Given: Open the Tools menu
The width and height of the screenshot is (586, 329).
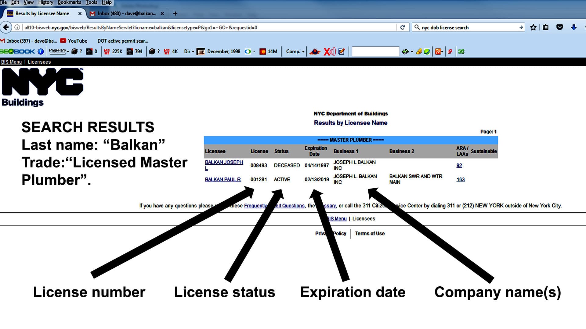Looking at the screenshot, I should pos(91,2).
